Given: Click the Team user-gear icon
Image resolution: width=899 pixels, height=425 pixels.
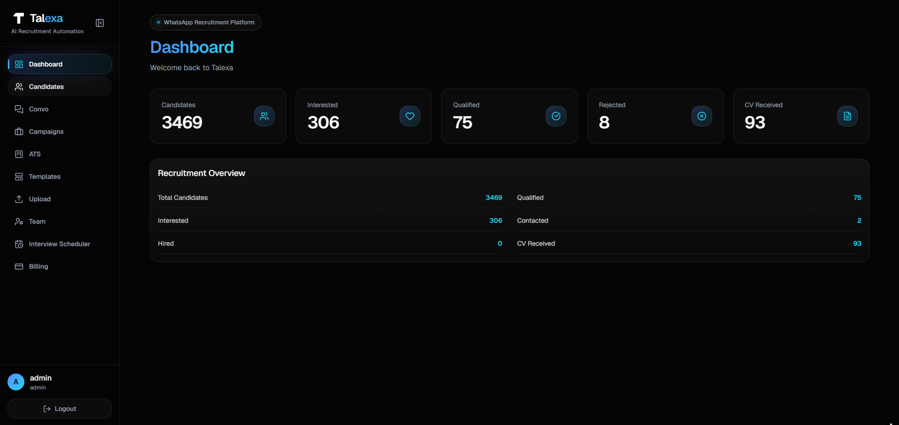Looking at the screenshot, I should click(x=19, y=221).
